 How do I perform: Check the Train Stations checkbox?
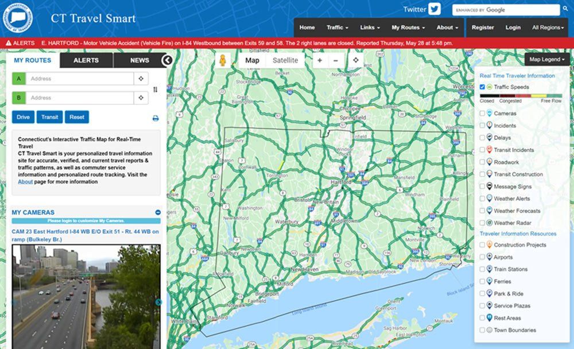[483, 269]
